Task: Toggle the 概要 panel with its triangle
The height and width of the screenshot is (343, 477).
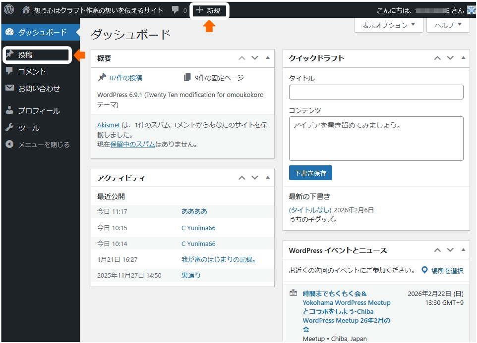Action: pos(268,58)
